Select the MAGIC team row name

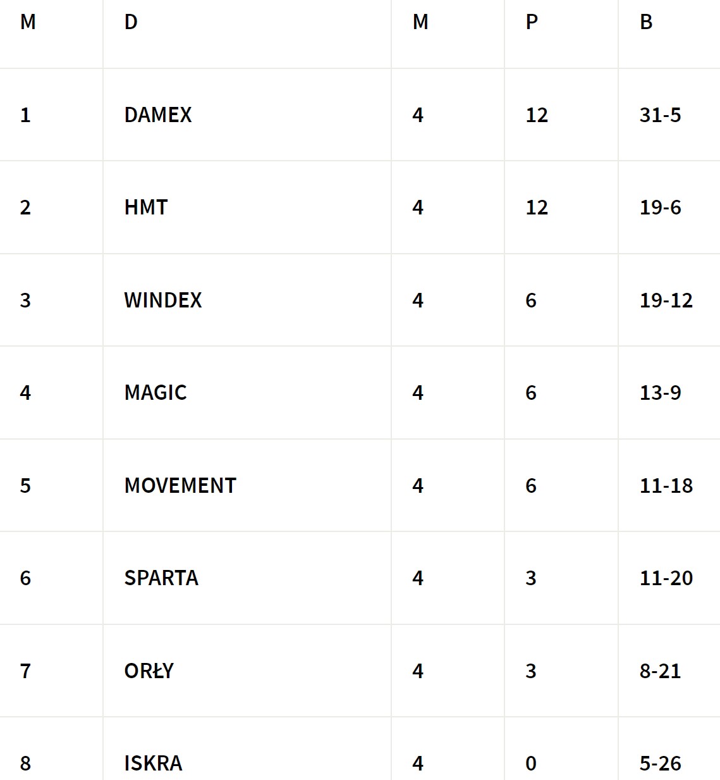click(x=156, y=393)
